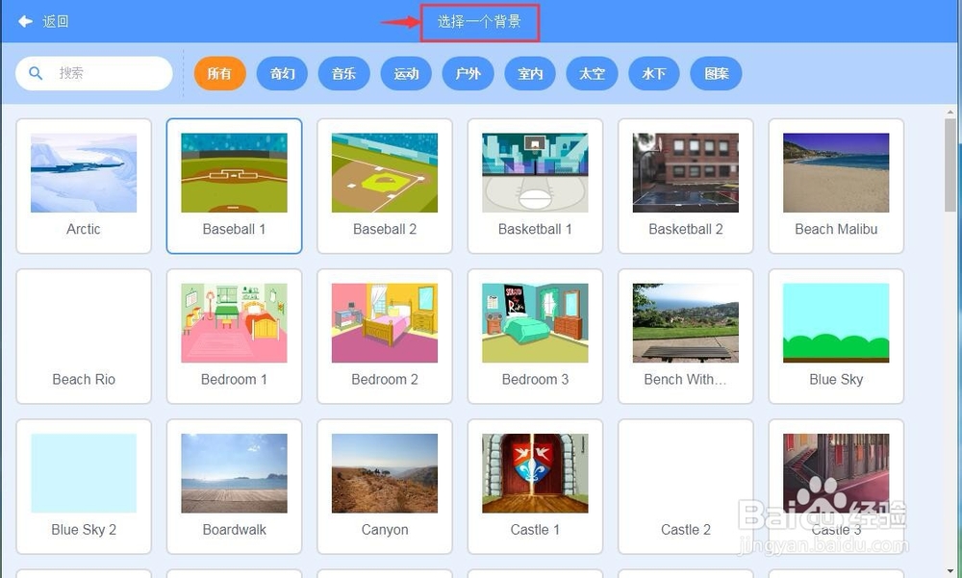The width and height of the screenshot is (962, 578).
Task: Choose the Blue Sky backdrop
Action: click(x=836, y=337)
